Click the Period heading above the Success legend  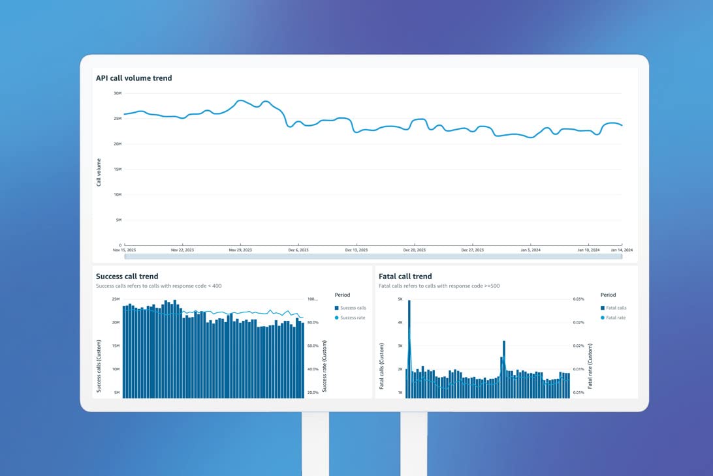coord(342,295)
